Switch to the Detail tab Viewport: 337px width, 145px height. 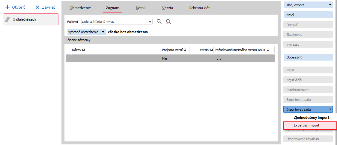click(x=141, y=8)
